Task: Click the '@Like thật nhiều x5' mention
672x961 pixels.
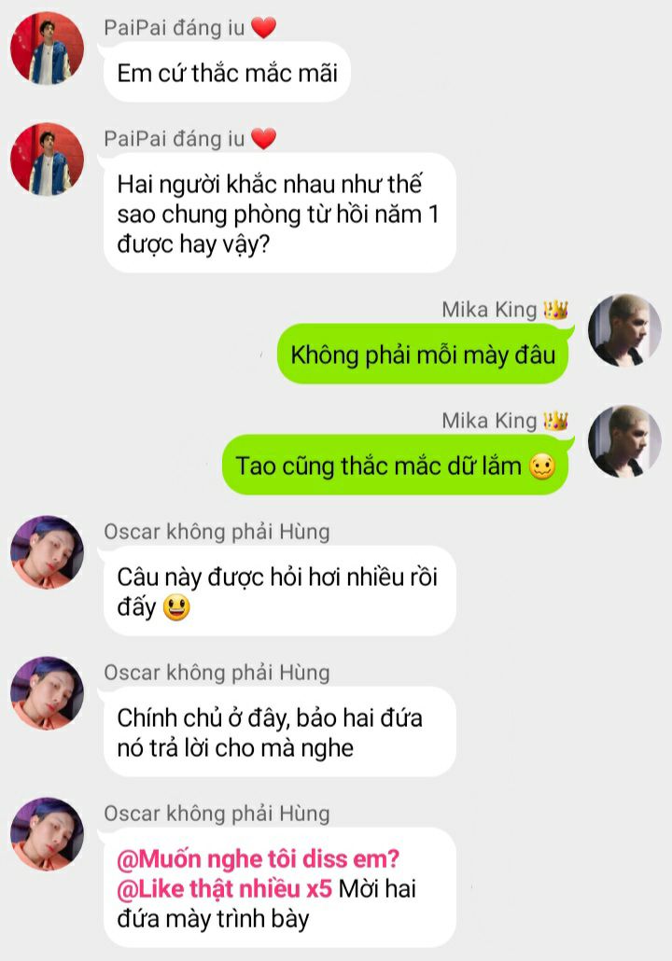Action: click(224, 888)
